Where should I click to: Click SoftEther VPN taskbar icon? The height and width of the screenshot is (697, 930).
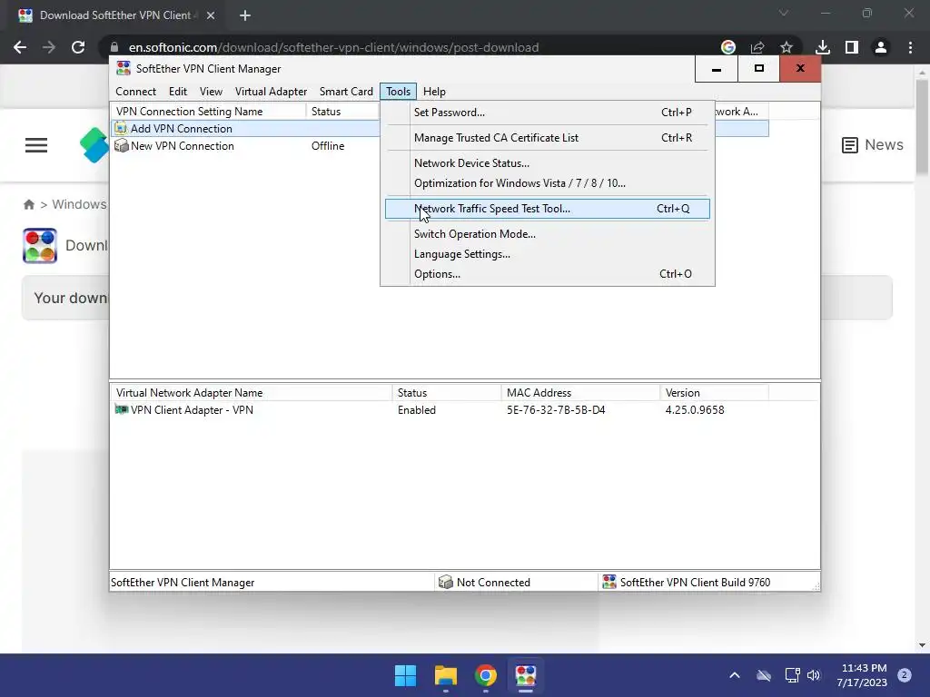point(526,675)
